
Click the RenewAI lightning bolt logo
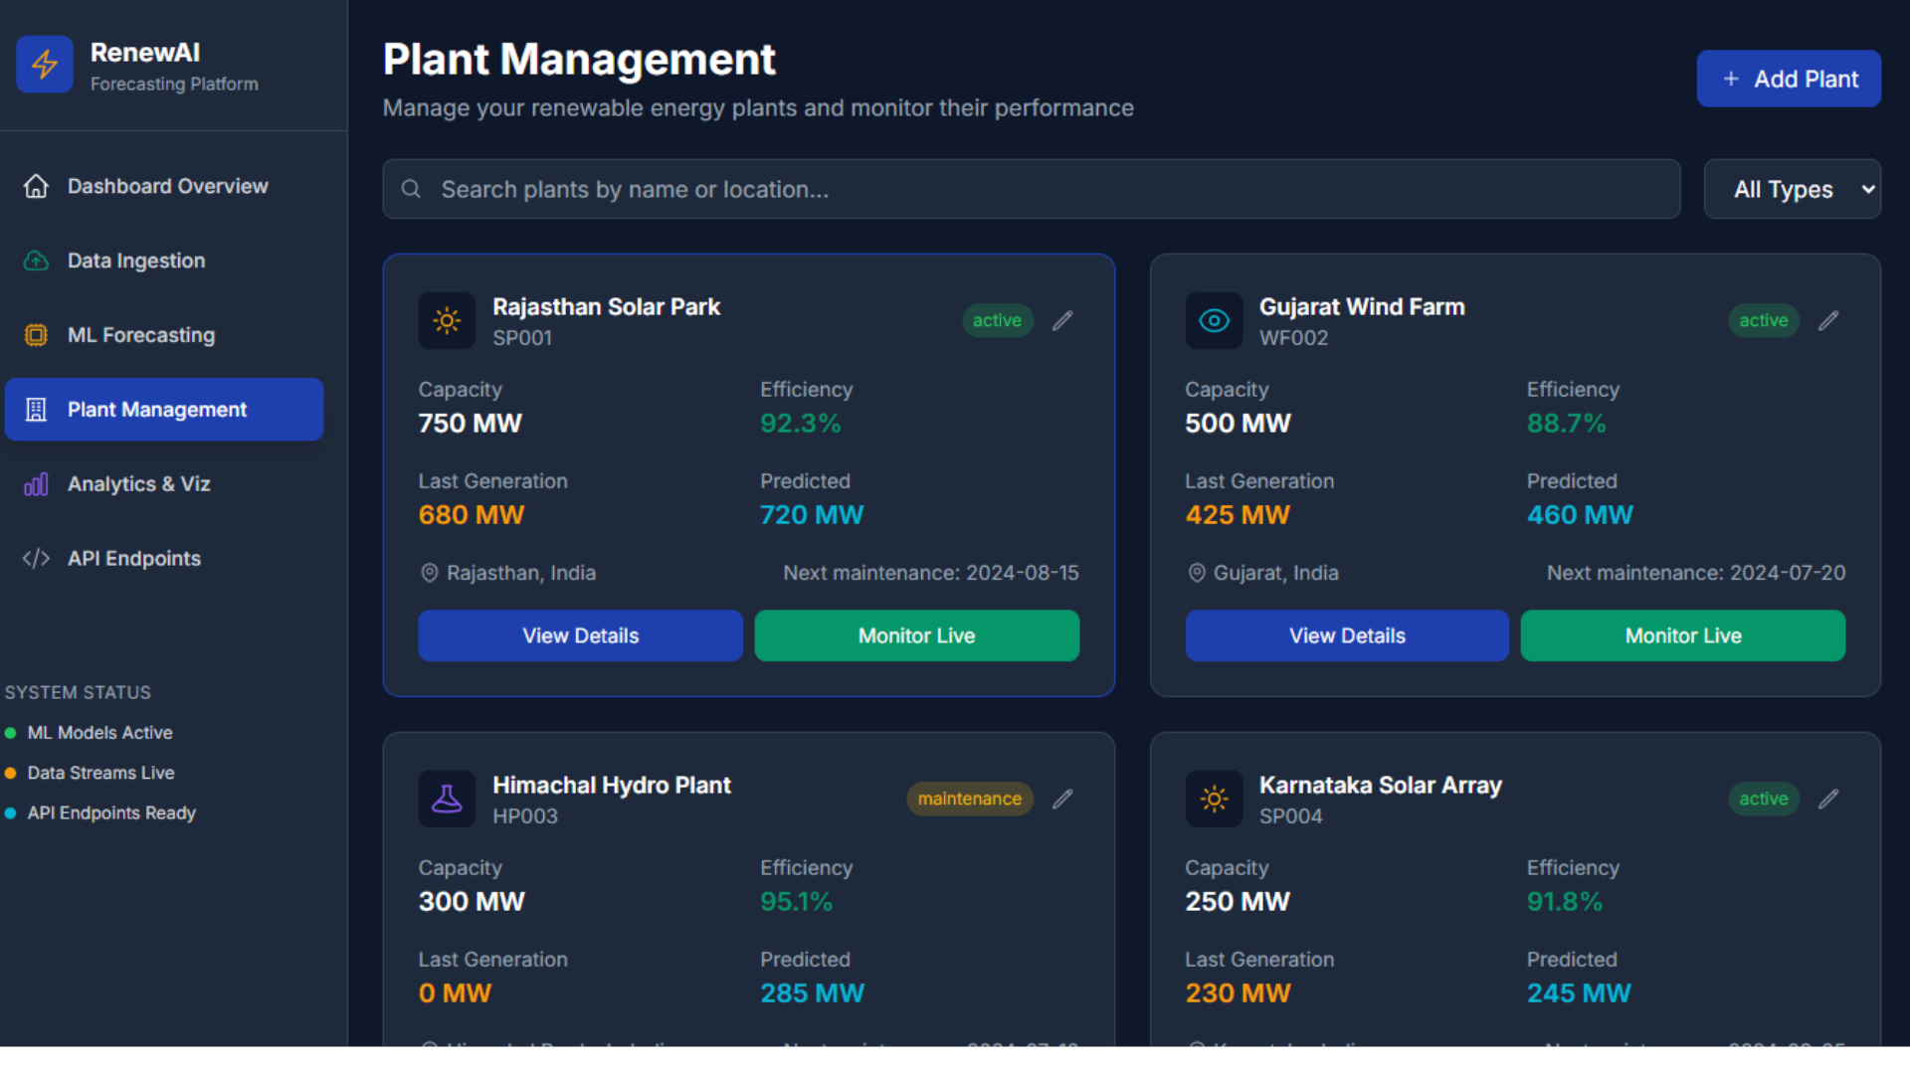pyautogui.click(x=45, y=65)
